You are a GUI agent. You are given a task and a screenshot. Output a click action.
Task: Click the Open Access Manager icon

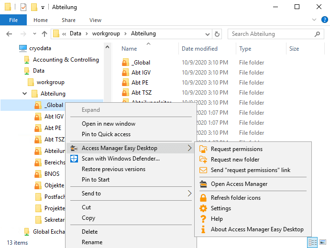click(x=203, y=184)
